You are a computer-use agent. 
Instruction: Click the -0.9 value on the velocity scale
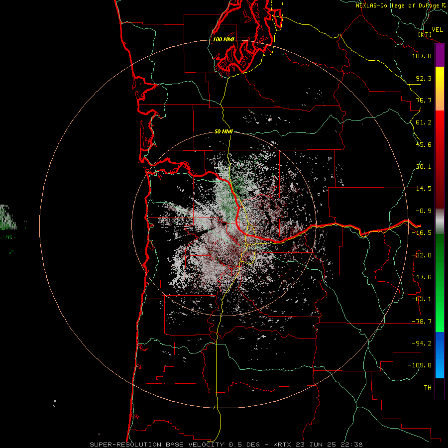[x=424, y=211]
